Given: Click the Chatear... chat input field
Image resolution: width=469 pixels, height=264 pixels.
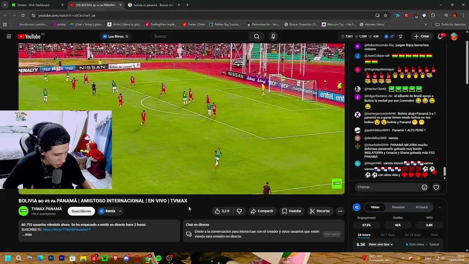Looking at the screenshot, I should point(388,187).
